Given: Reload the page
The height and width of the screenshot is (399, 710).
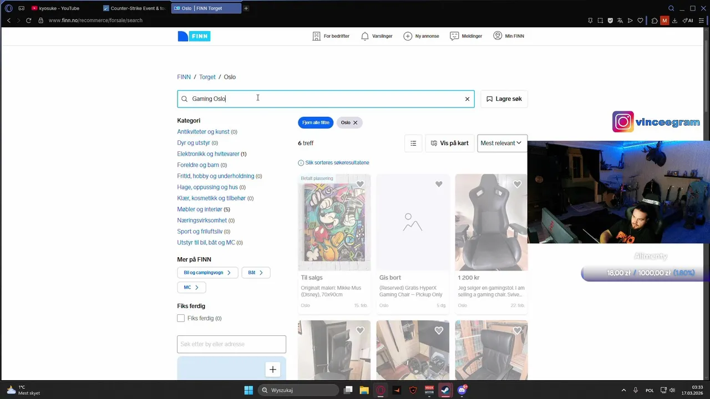Looking at the screenshot, I should (x=29, y=21).
